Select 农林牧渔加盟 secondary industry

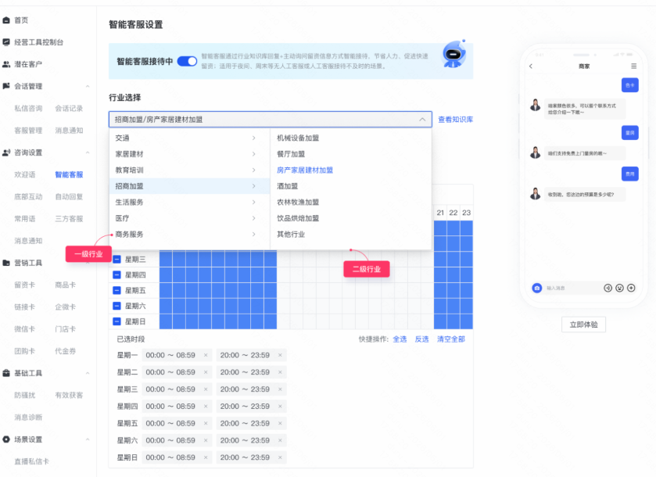[298, 202]
